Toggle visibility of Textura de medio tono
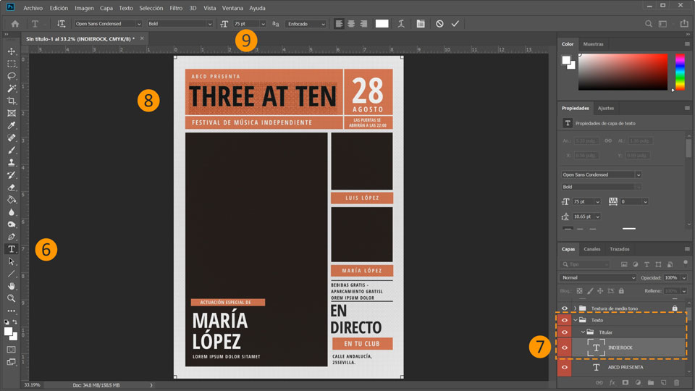The height and width of the screenshot is (391, 695). (565, 308)
